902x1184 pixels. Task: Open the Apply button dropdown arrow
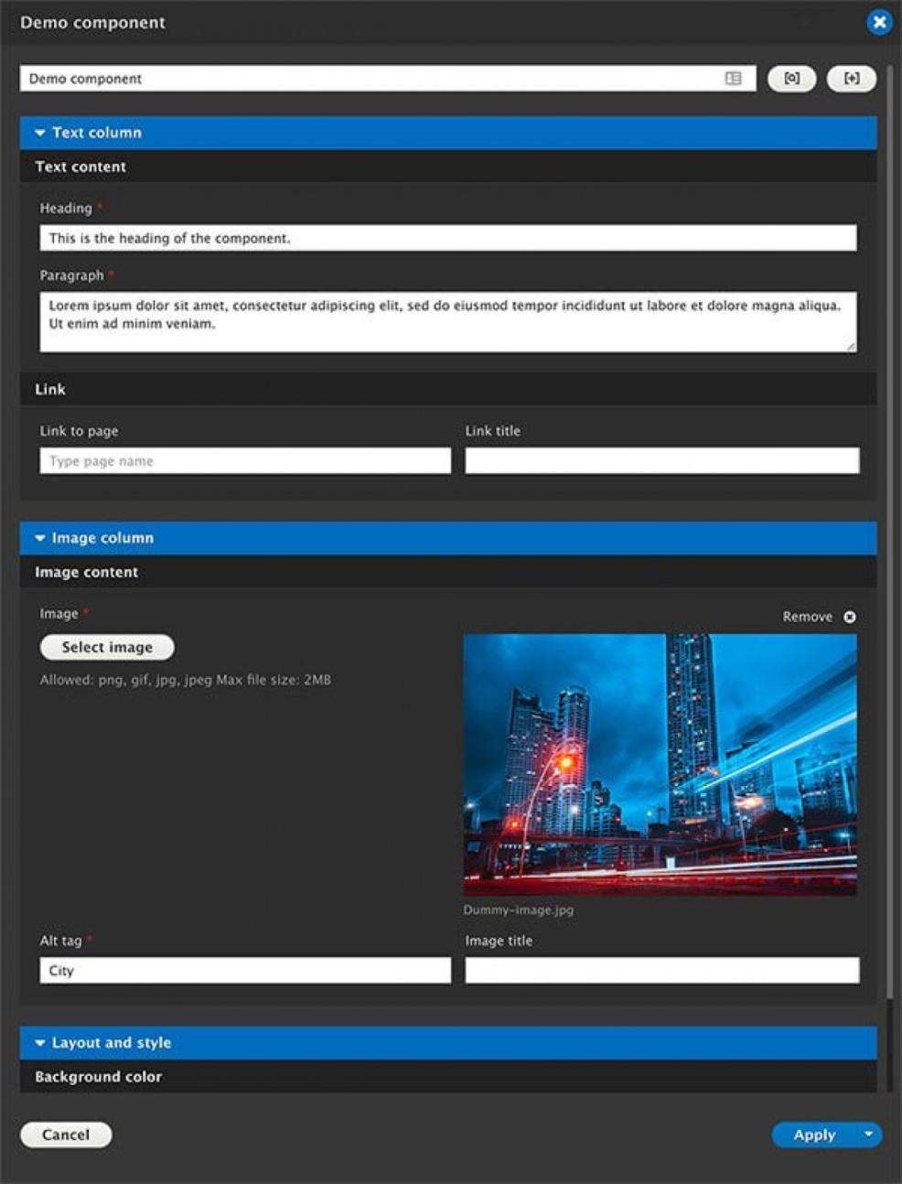868,1135
